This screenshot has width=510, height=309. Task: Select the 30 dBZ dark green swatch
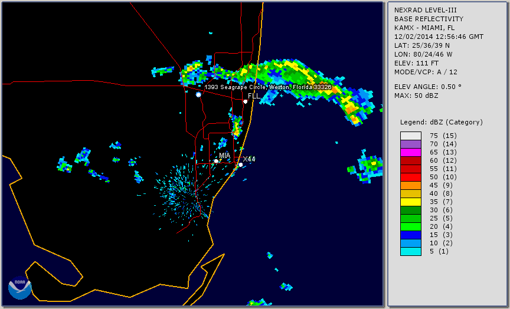410,210
